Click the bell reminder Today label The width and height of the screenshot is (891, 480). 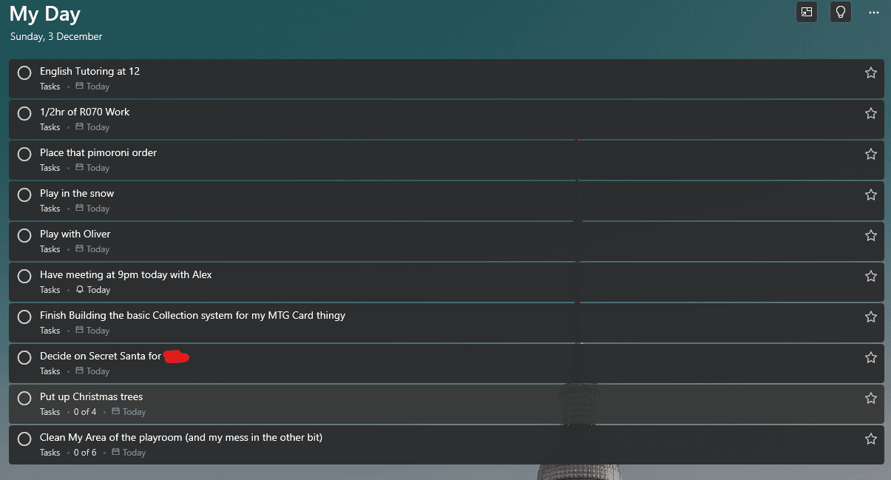click(93, 290)
